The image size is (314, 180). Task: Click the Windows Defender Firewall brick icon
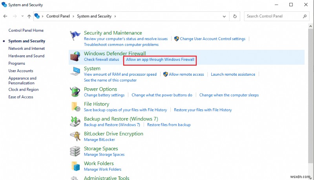[75, 56]
